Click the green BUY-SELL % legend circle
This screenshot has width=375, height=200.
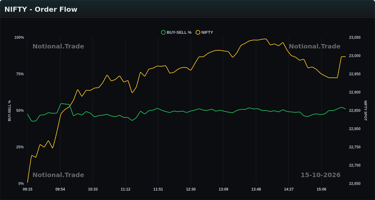(x=163, y=32)
